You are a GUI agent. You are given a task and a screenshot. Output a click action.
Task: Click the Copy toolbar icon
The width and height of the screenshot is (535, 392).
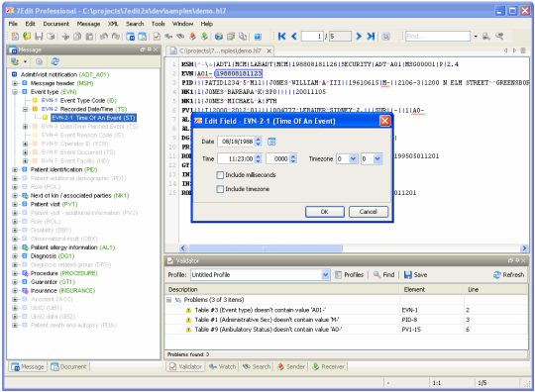tap(77, 37)
